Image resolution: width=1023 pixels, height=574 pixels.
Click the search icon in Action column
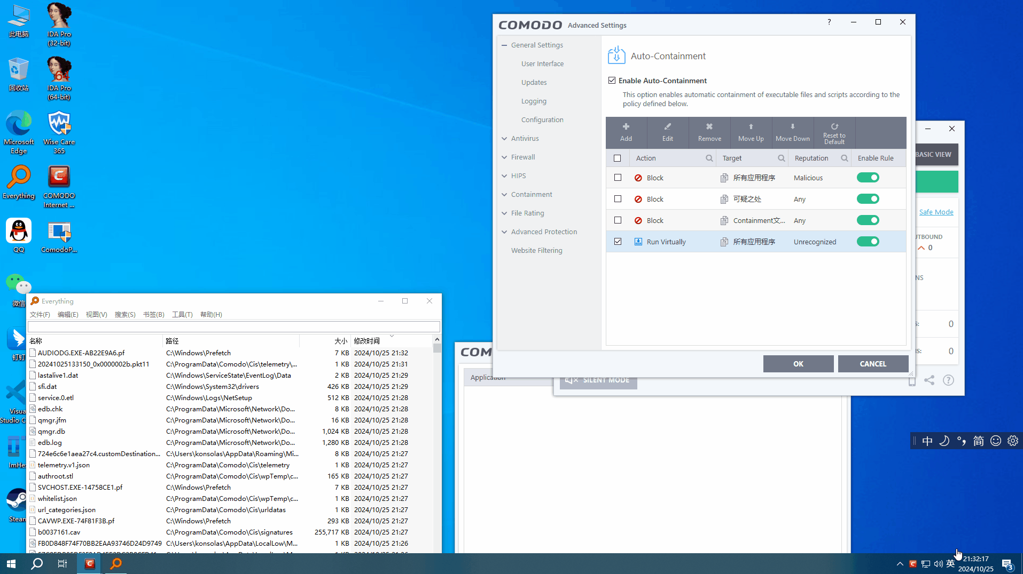pyautogui.click(x=709, y=158)
